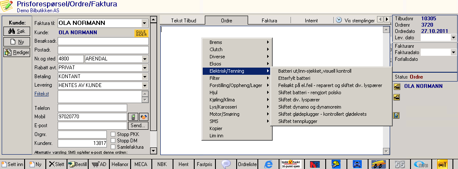This screenshot has height=169, width=458.
Task: Click the NBK button
Action: (x=162, y=164)
